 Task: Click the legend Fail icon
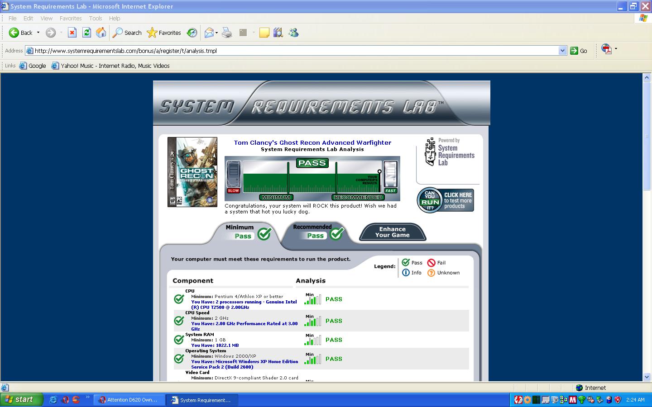click(x=431, y=263)
